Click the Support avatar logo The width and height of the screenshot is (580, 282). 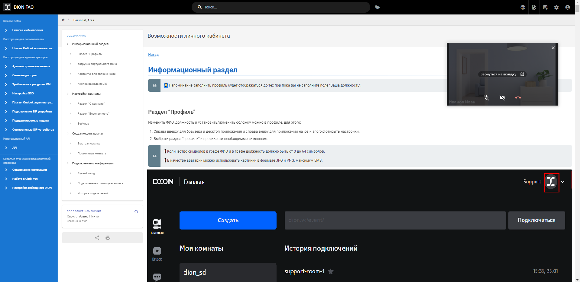(x=552, y=182)
